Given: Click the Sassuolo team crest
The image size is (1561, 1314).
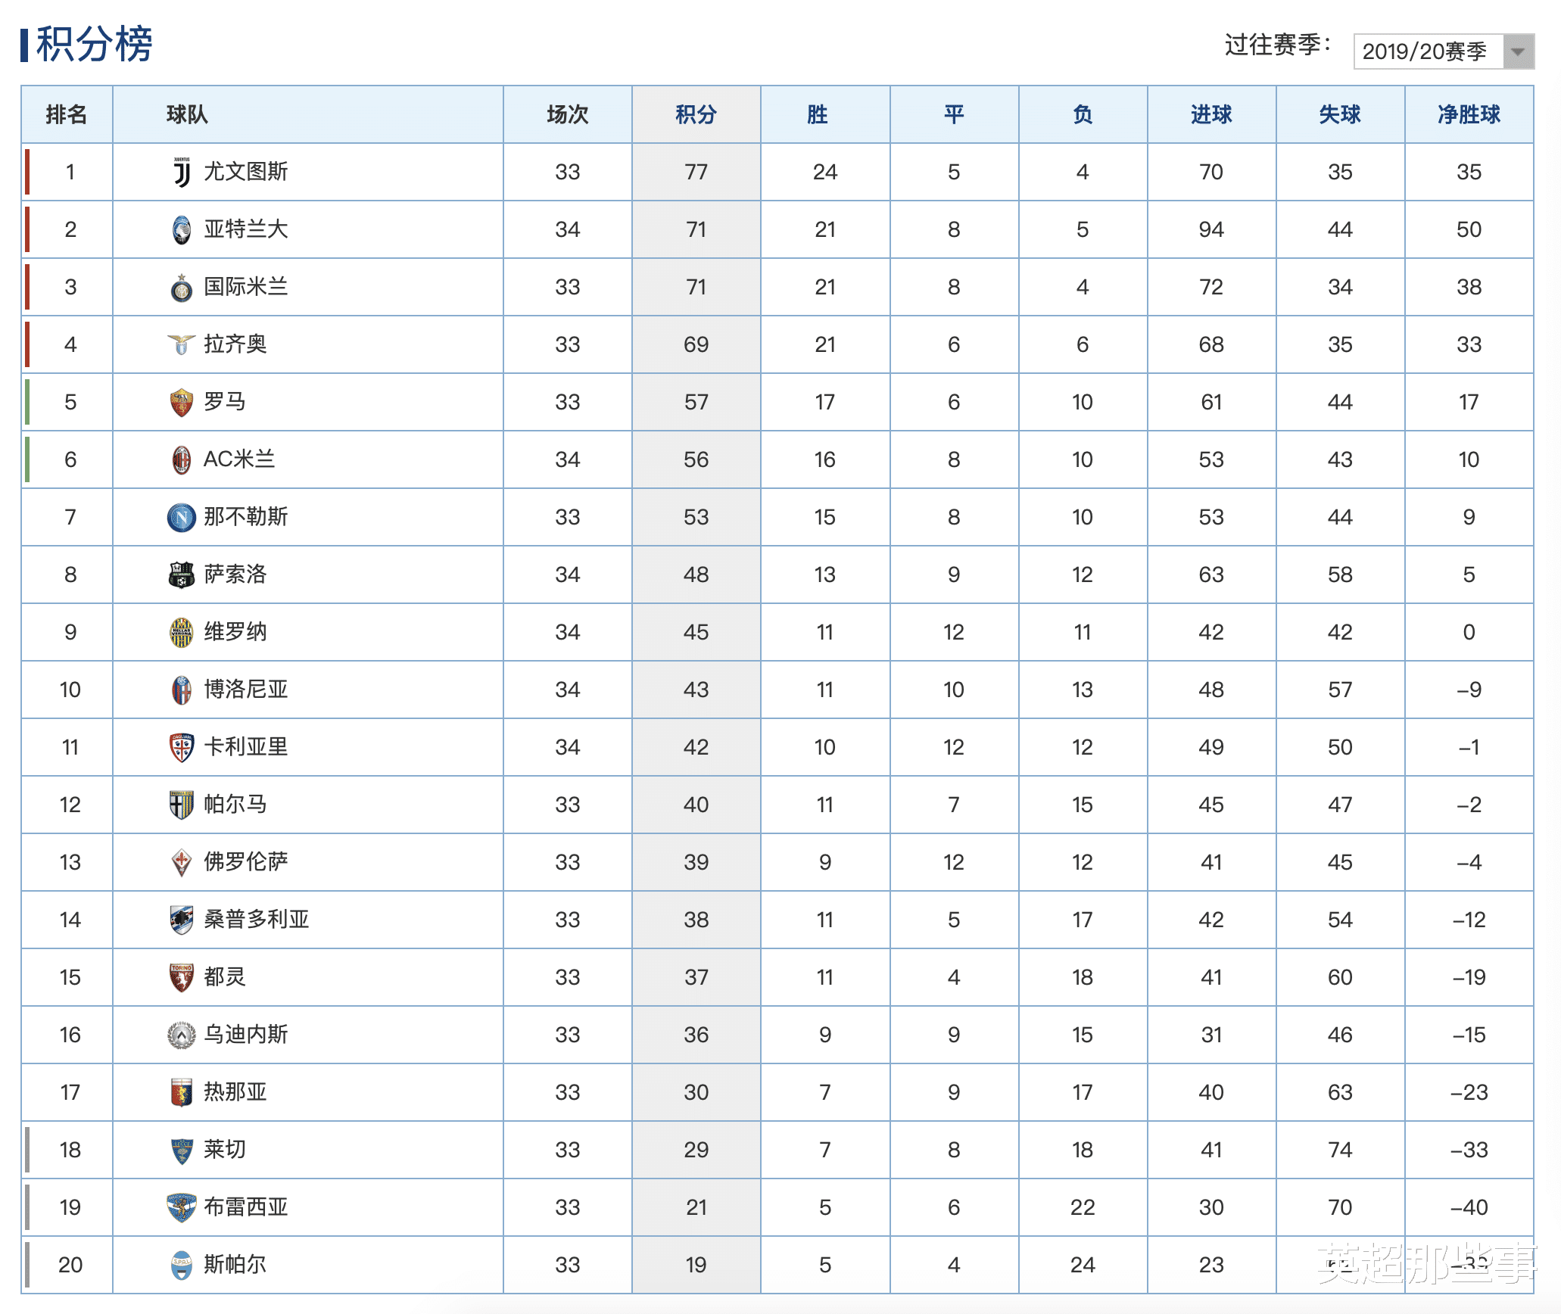Looking at the screenshot, I should pyautogui.click(x=182, y=574).
